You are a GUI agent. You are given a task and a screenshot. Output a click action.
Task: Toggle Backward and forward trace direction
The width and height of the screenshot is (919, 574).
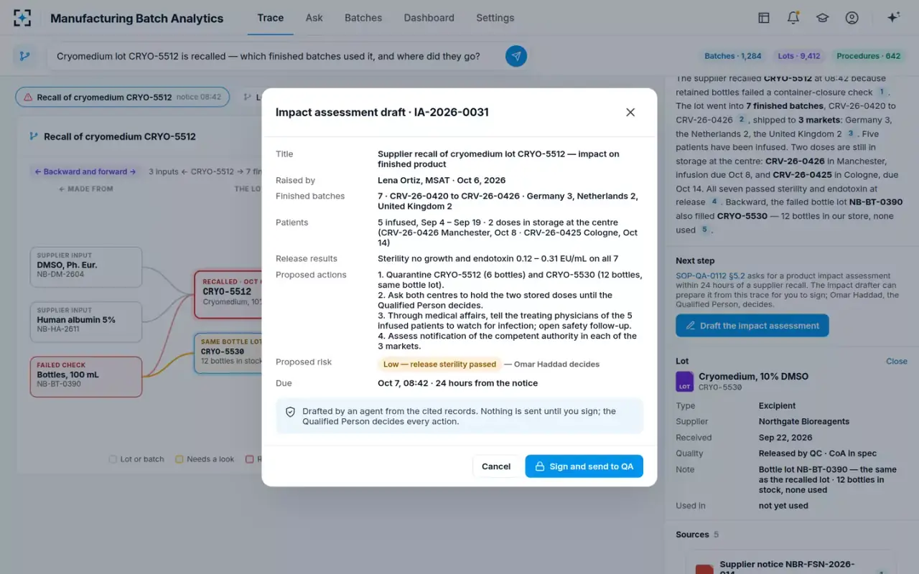pos(85,171)
